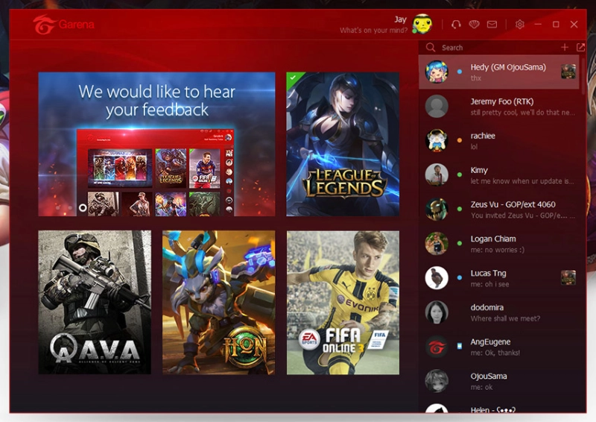
Task: Open chat with Jeremy Foo (RTK)
Action: [x=499, y=106]
